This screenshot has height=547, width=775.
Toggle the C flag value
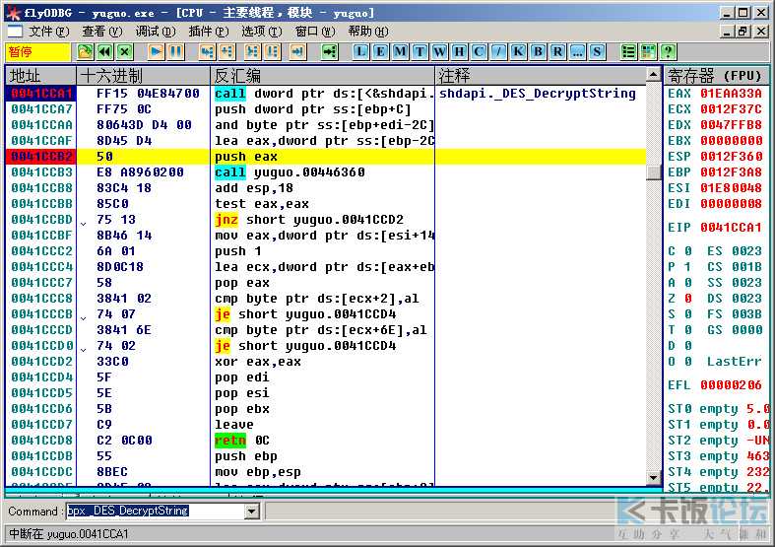pyautogui.click(x=687, y=251)
